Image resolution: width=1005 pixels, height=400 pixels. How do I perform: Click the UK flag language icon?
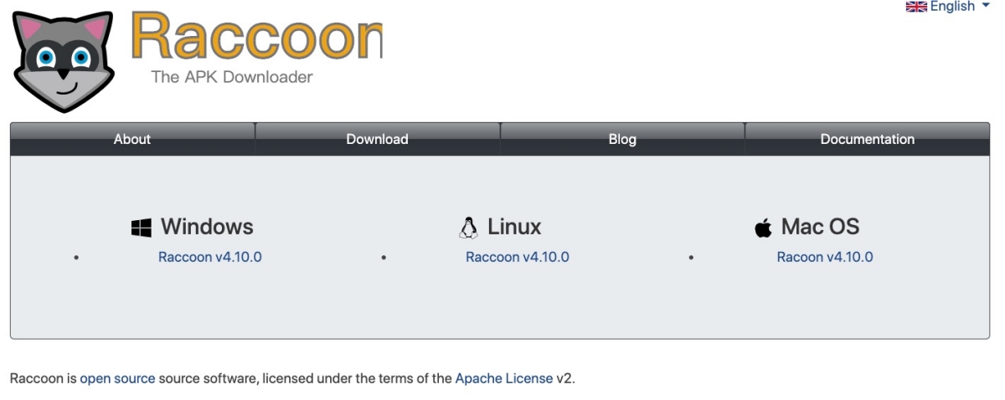pyautogui.click(x=917, y=7)
